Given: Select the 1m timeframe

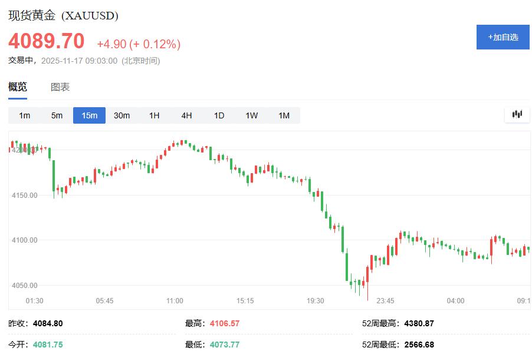Looking at the screenshot, I should click(24, 115).
